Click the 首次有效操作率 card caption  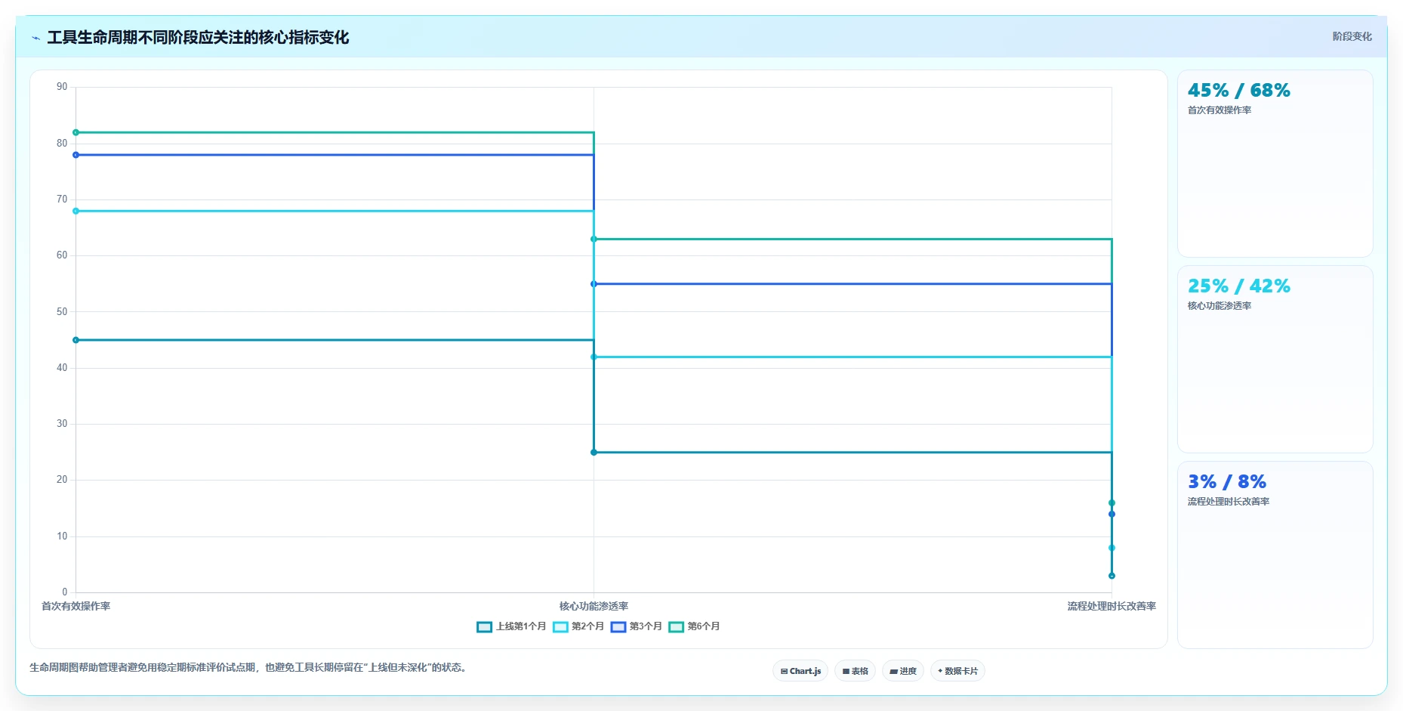1220,110
